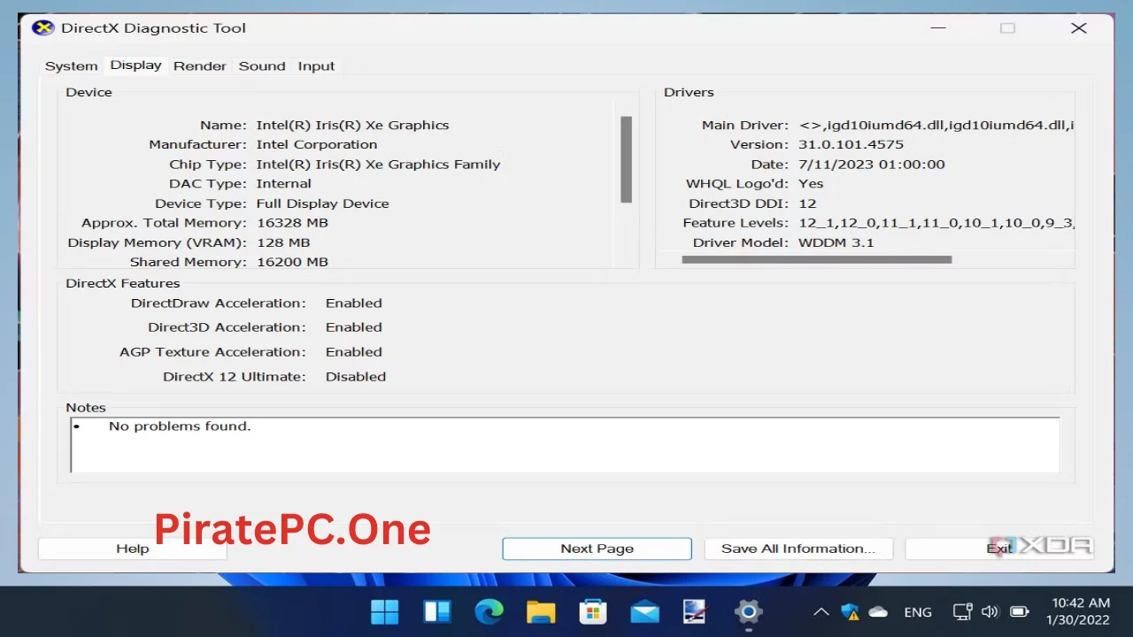This screenshot has width=1133, height=637.
Task: Click the Exit button
Action: [x=999, y=549]
